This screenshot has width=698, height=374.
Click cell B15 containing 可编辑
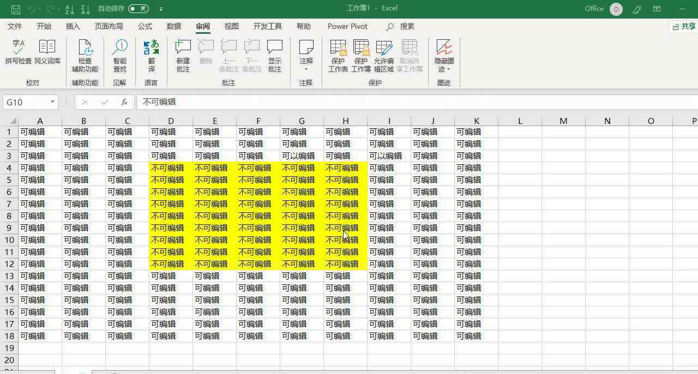(x=83, y=300)
